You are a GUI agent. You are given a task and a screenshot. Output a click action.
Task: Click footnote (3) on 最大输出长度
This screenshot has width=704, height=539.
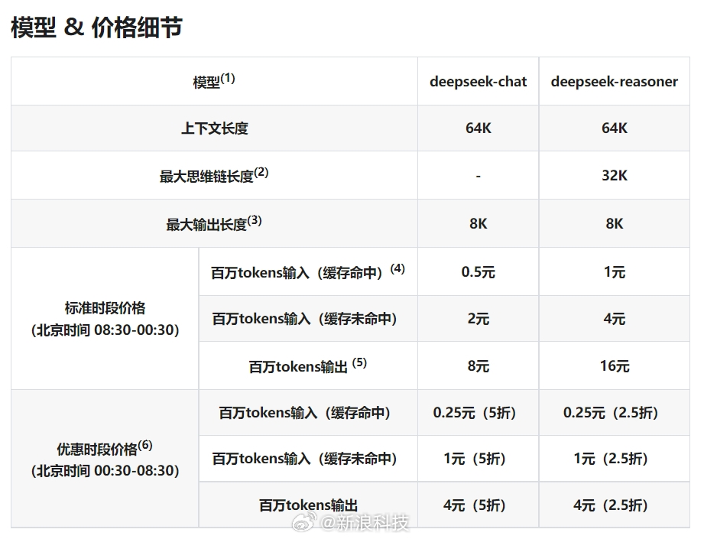coord(255,218)
